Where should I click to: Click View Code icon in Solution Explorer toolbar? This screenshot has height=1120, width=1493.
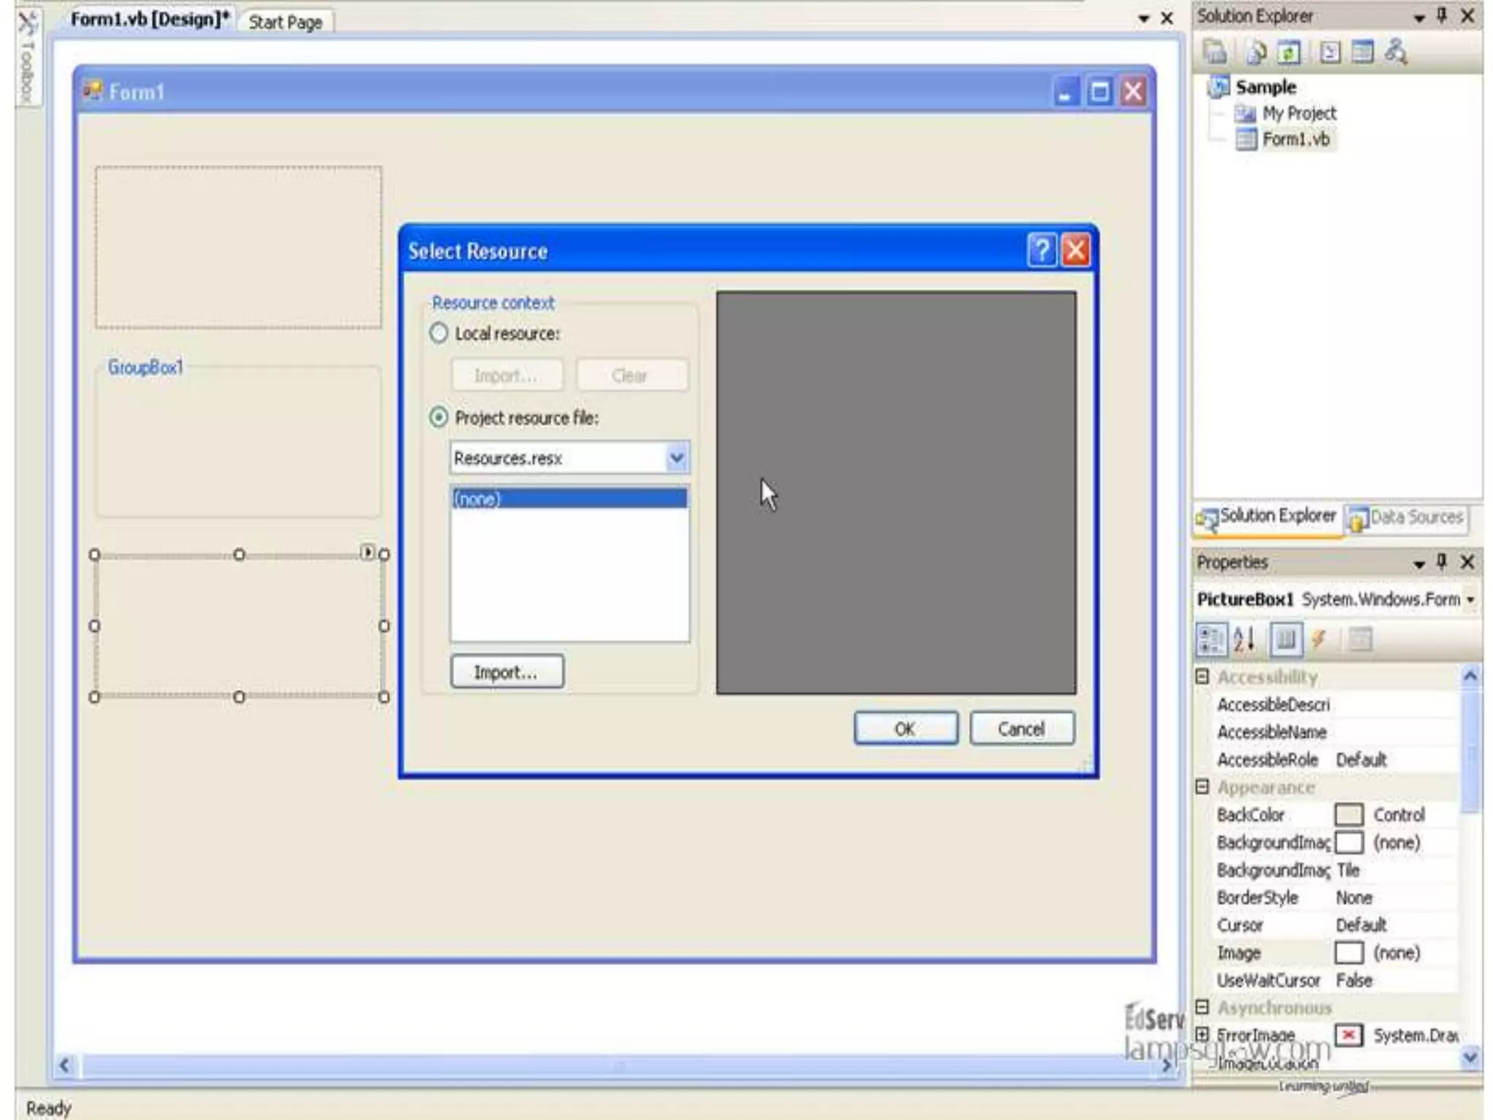click(x=1330, y=52)
